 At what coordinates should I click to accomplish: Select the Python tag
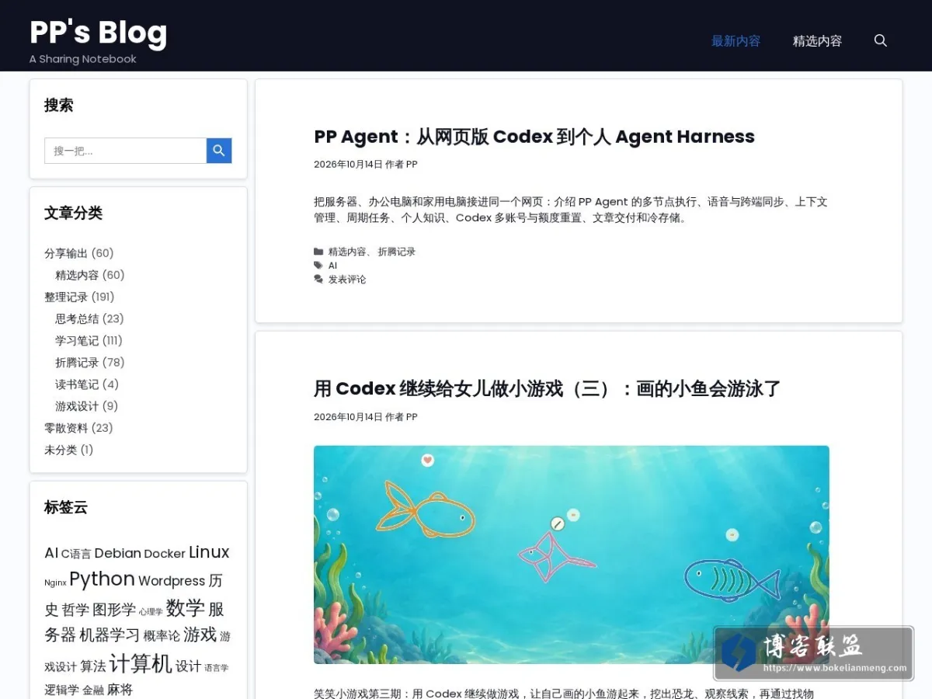tap(103, 579)
